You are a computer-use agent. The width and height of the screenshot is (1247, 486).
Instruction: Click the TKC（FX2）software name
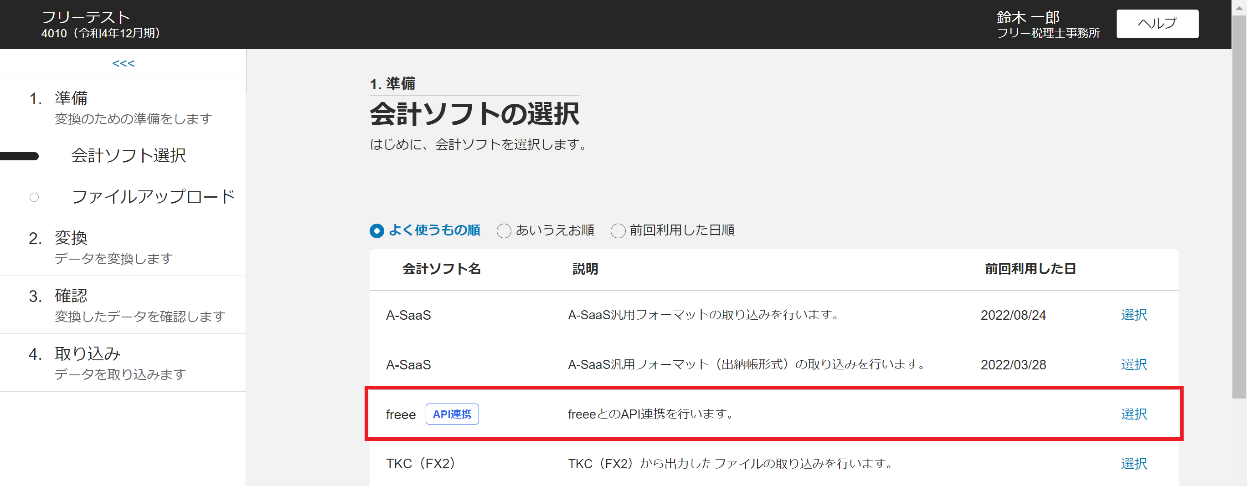coord(421,464)
